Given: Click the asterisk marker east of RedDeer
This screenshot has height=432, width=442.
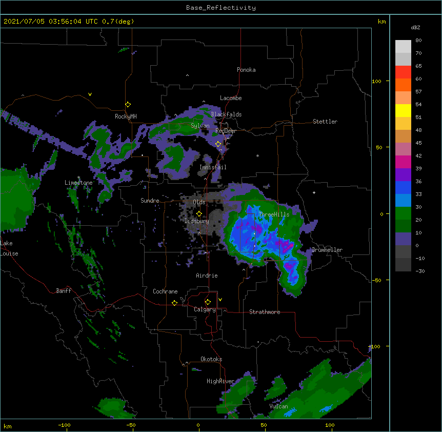Looking at the screenshot, I should point(257,155).
